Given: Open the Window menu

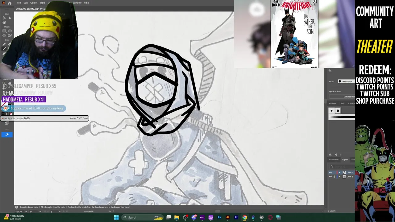Looking at the screenshot, I should [77, 3].
